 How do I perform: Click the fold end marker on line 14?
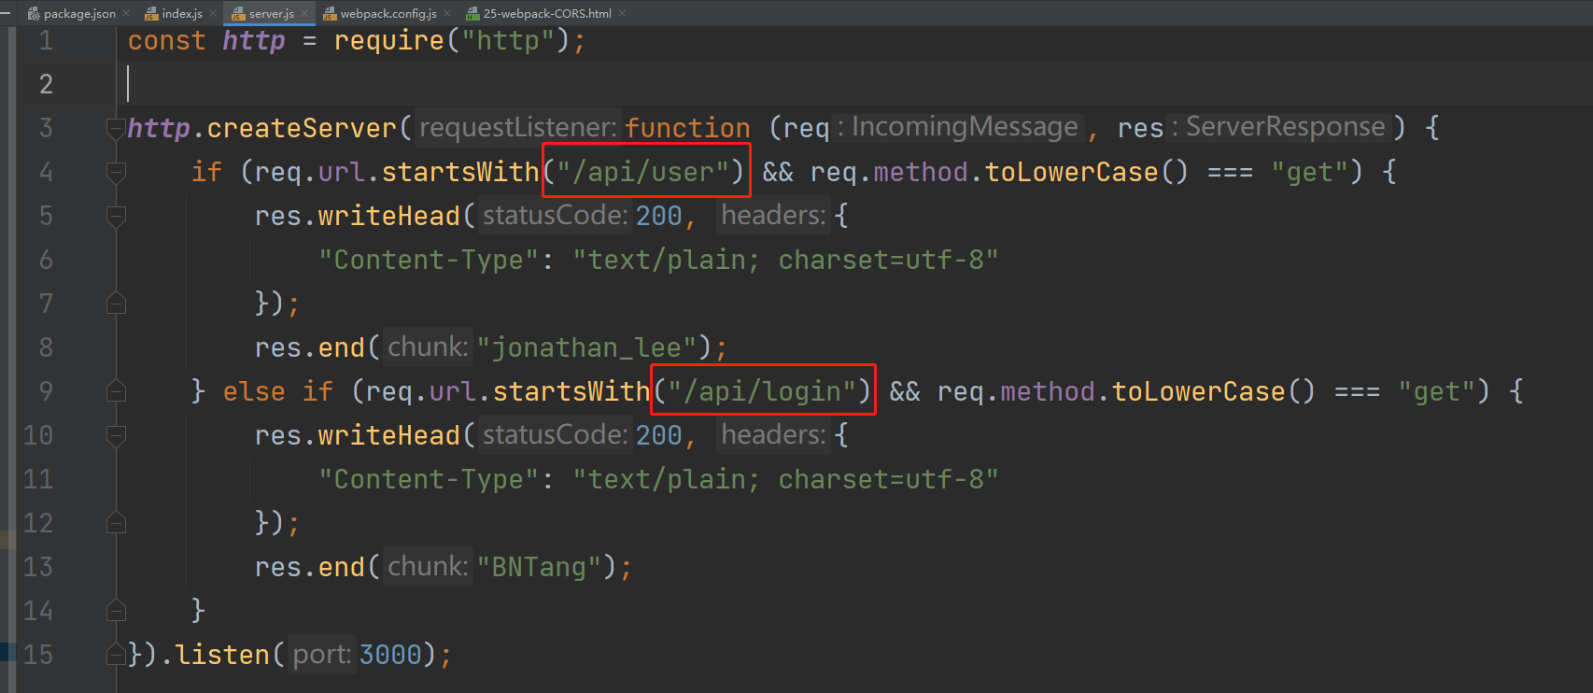point(116,611)
